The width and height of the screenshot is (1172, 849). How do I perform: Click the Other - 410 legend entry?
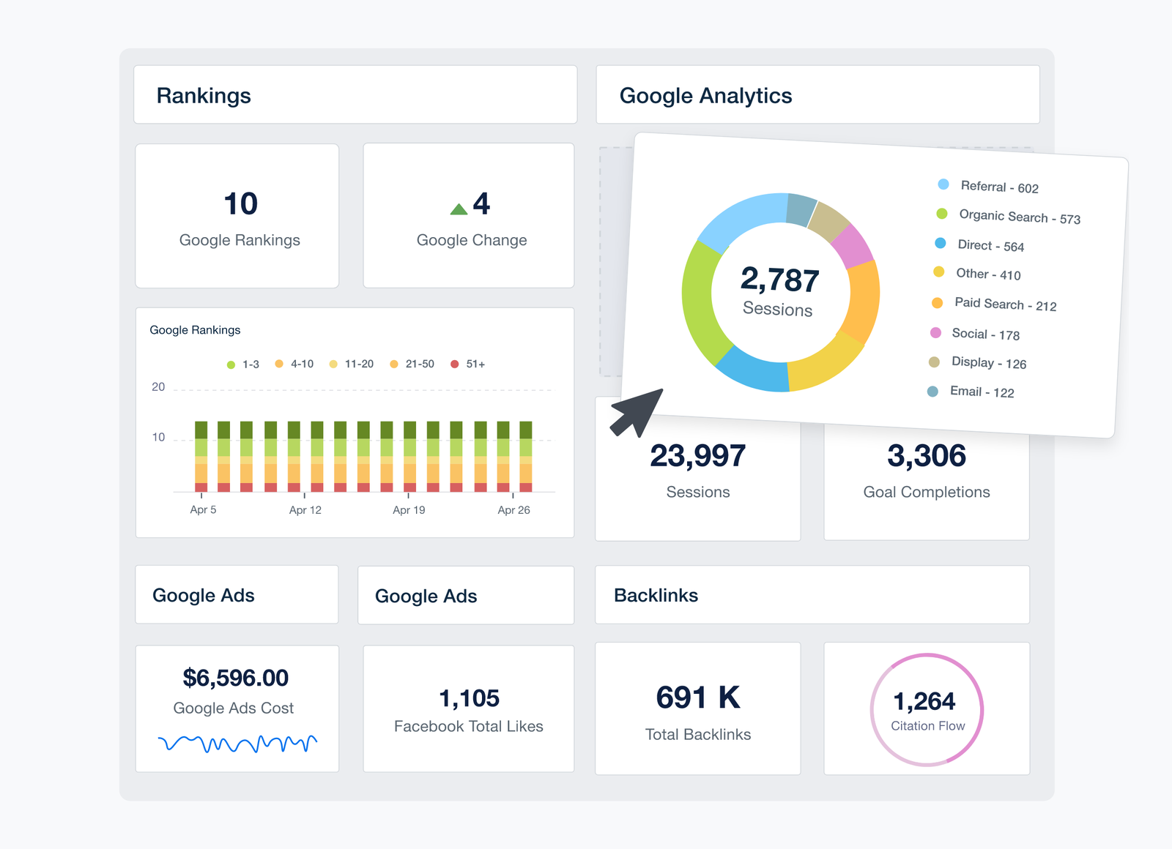[x=977, y=274]
